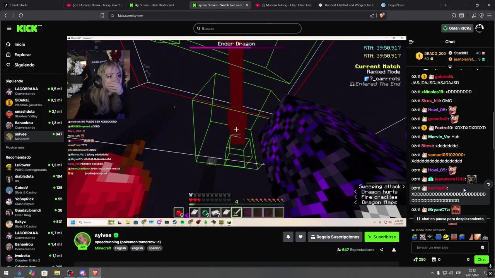Click Brave browser icon in Windows taskbar
The image size is (495, 278).
95,273
